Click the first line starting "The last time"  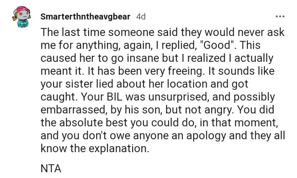[x=163, y=32]
